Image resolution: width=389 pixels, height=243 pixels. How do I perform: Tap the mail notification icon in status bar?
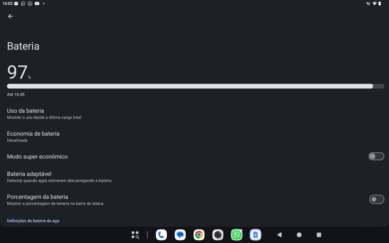(x=16, y=3)
